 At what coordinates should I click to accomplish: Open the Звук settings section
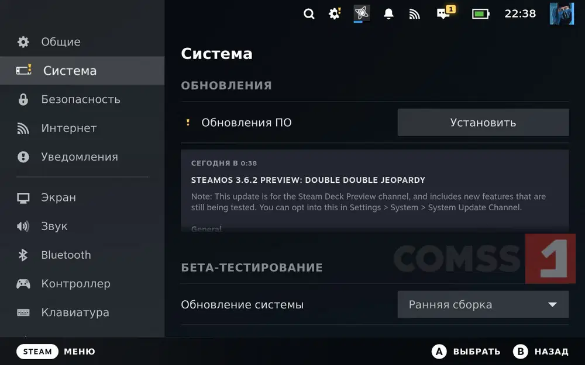click(x=82, y=226)
